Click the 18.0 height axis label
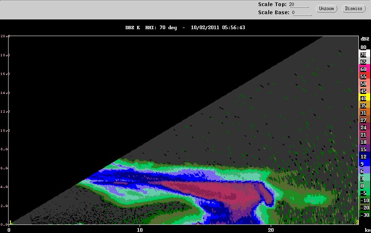 (x=5, y=55)
